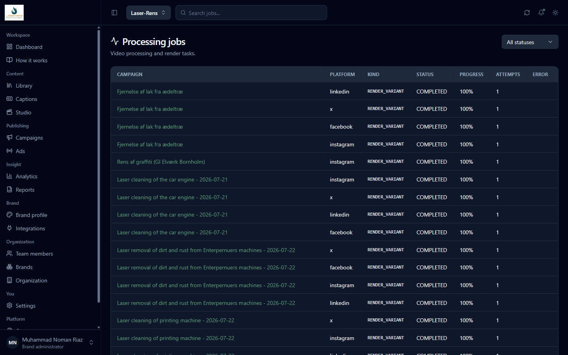Toggle the light/dark theme icon

(x=555, y=13)
